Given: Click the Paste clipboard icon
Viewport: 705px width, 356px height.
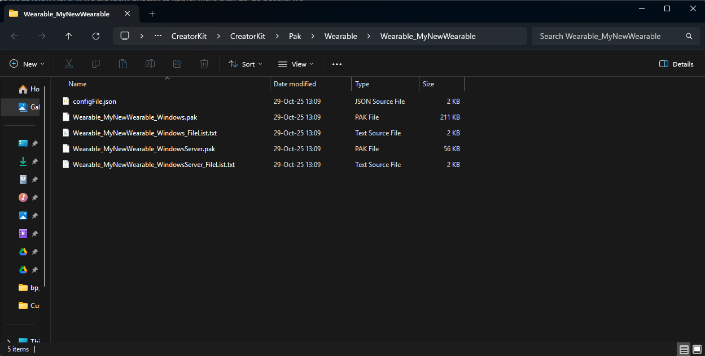Looking at the screenshot, I should point(123,64).
